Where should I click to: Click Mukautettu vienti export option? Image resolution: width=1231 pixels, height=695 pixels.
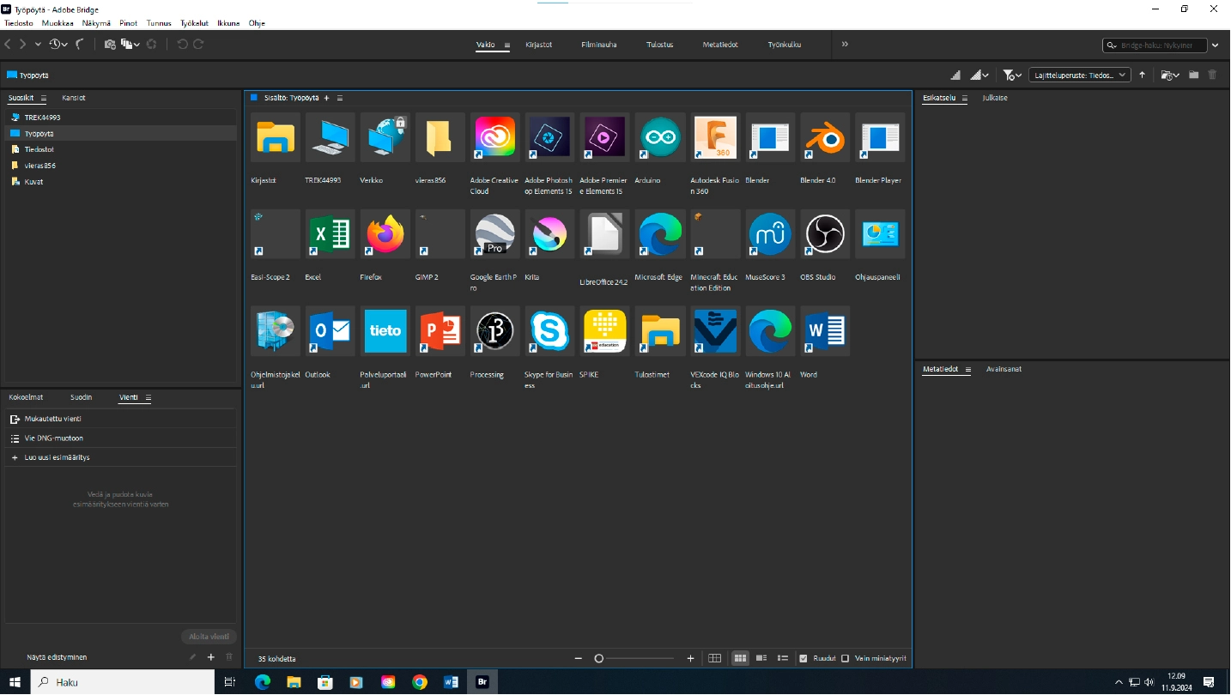[120, 419]
